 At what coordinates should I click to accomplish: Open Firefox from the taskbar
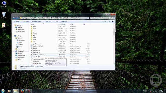(x=22, y=91)
